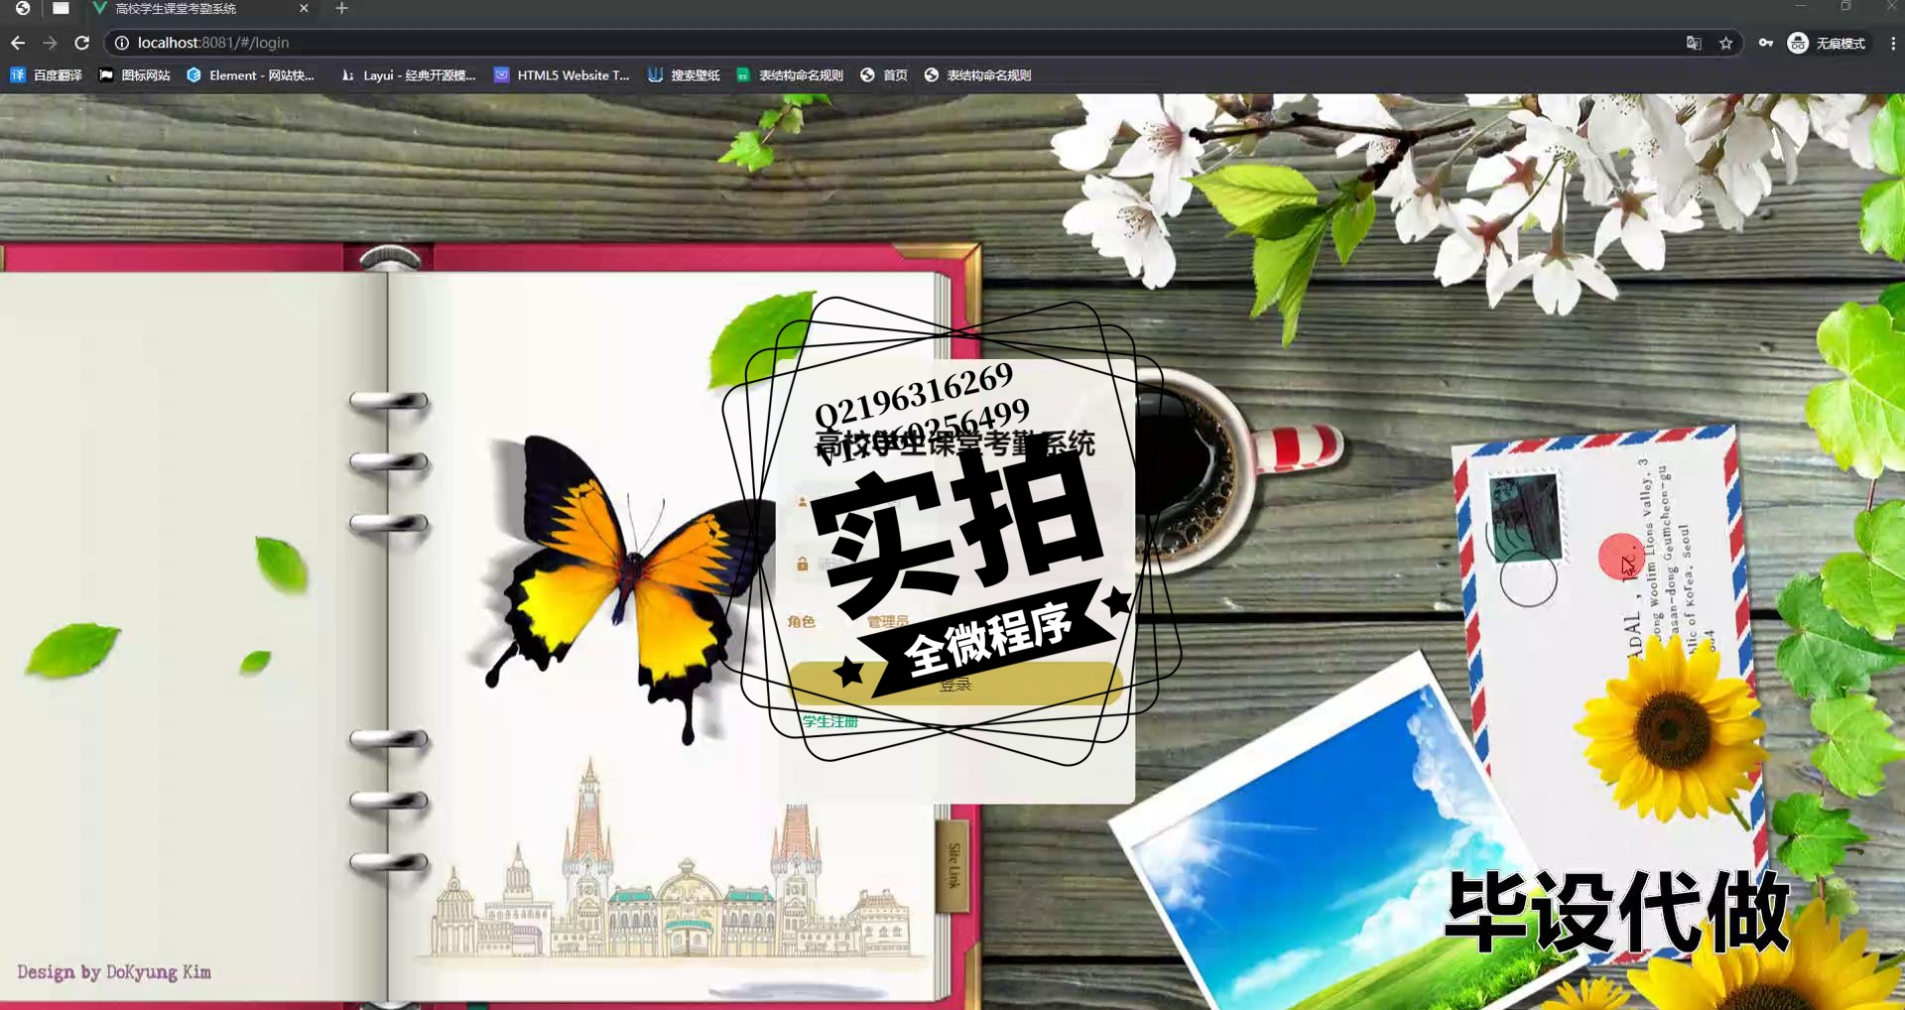
Task: Open saved passwords key icon
Action: coord(1766,43)
